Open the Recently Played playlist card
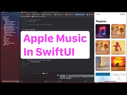Screen dimensions: 127x95 click(118, 47)
